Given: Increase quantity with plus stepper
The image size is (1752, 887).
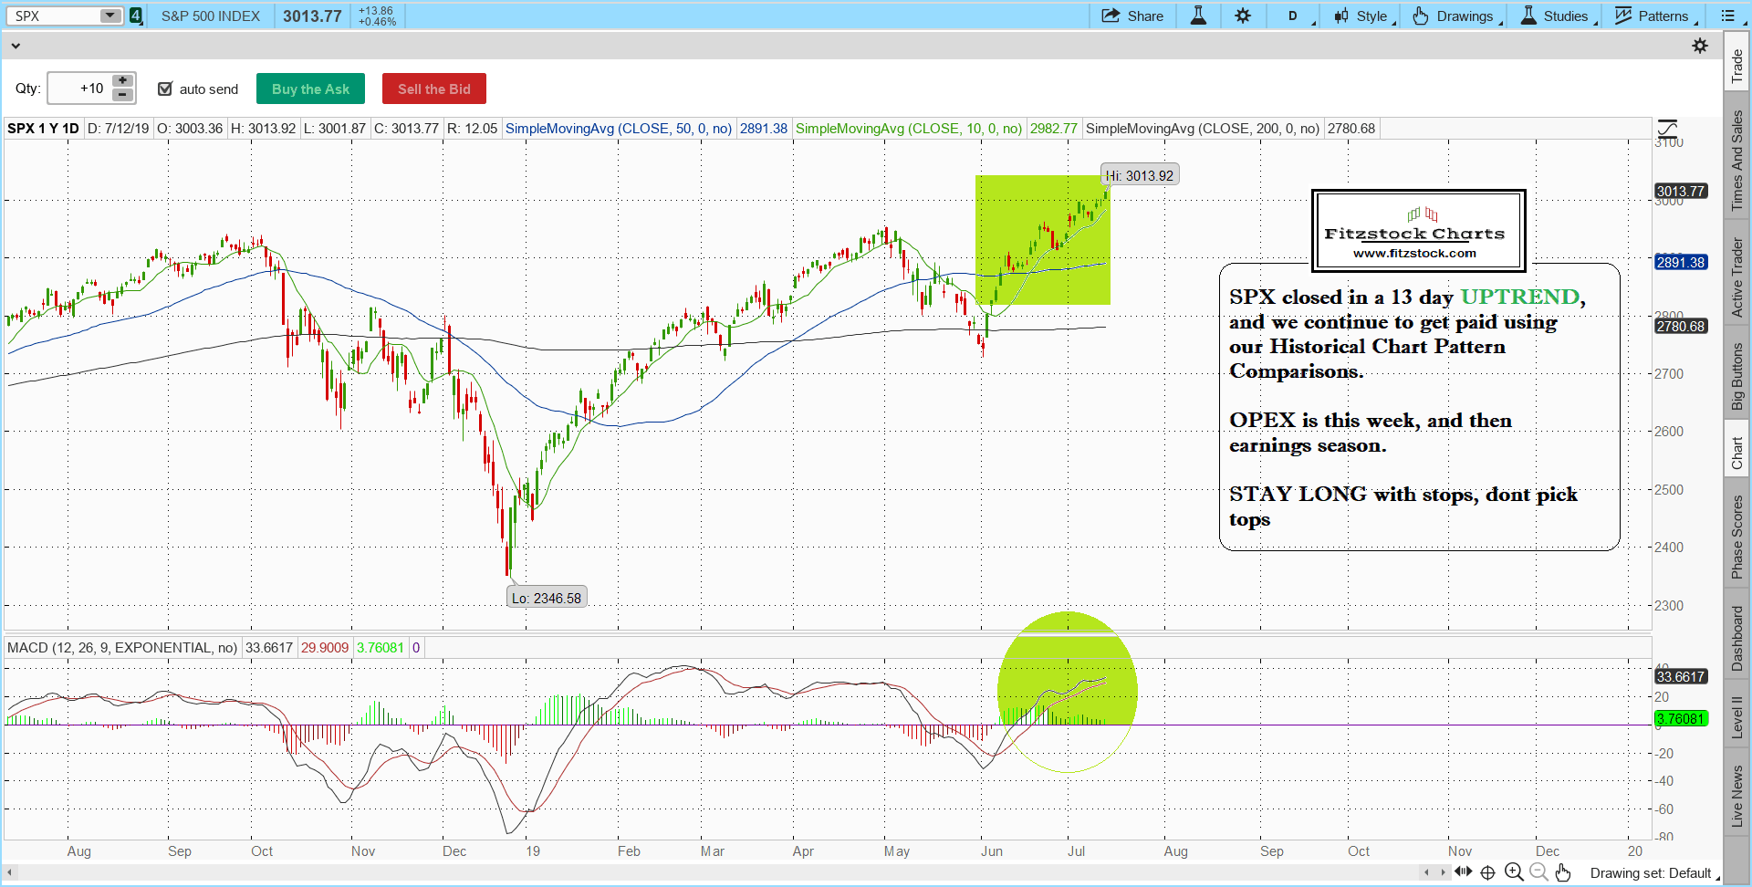Looking at the screenshot, I should point(122,81).
